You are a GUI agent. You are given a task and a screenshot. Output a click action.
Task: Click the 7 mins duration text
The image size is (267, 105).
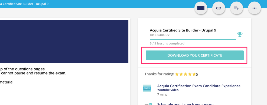(x=162, y=94)
